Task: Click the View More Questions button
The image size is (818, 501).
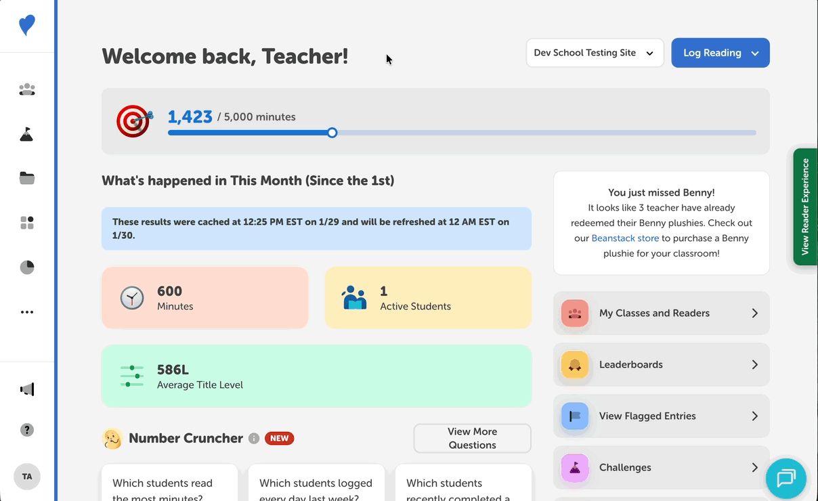Action: (472, 438)
